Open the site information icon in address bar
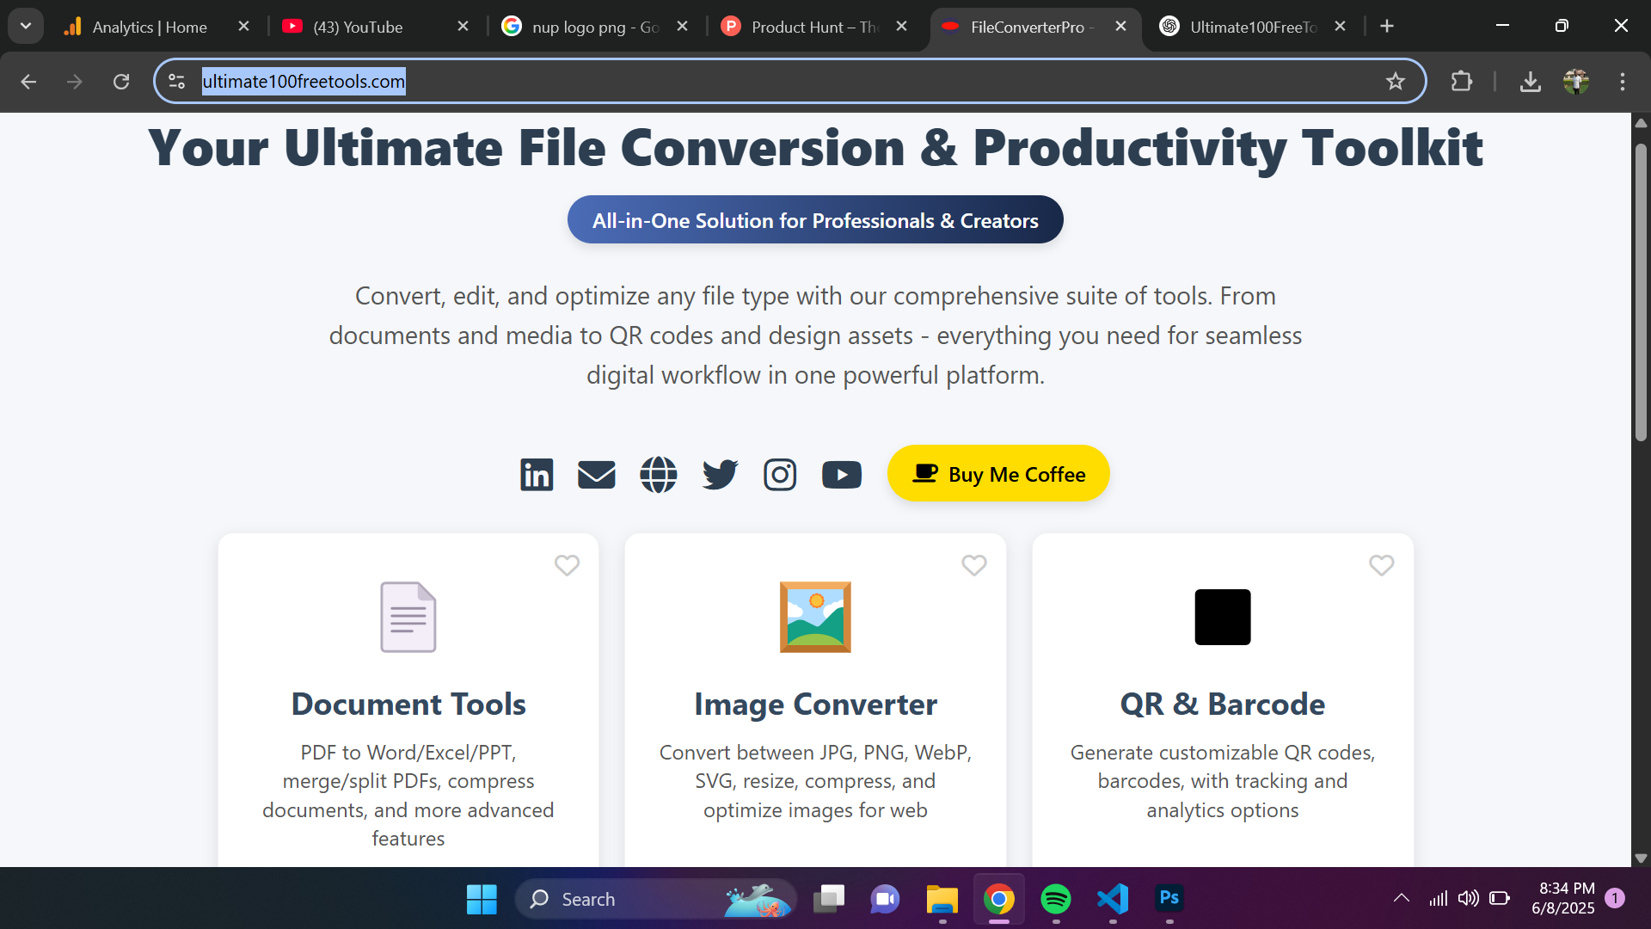This screenshot has width=1651, height=929. [176, 81]
